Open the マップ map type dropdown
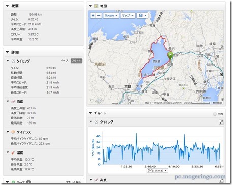This screenshot has width=232, height=185. click(x=127, y=15)
